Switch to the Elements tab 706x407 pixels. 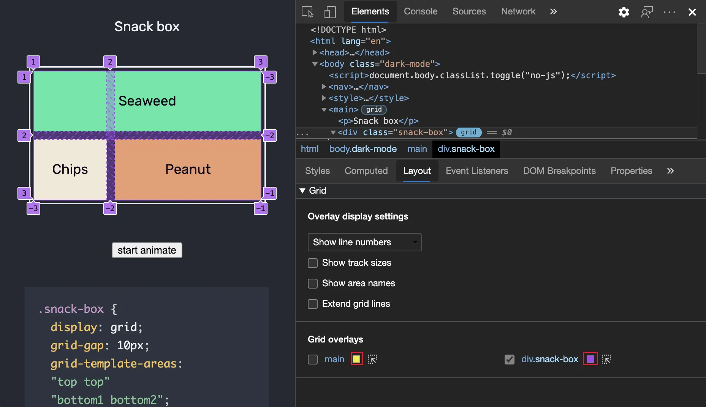coord(370,12)
